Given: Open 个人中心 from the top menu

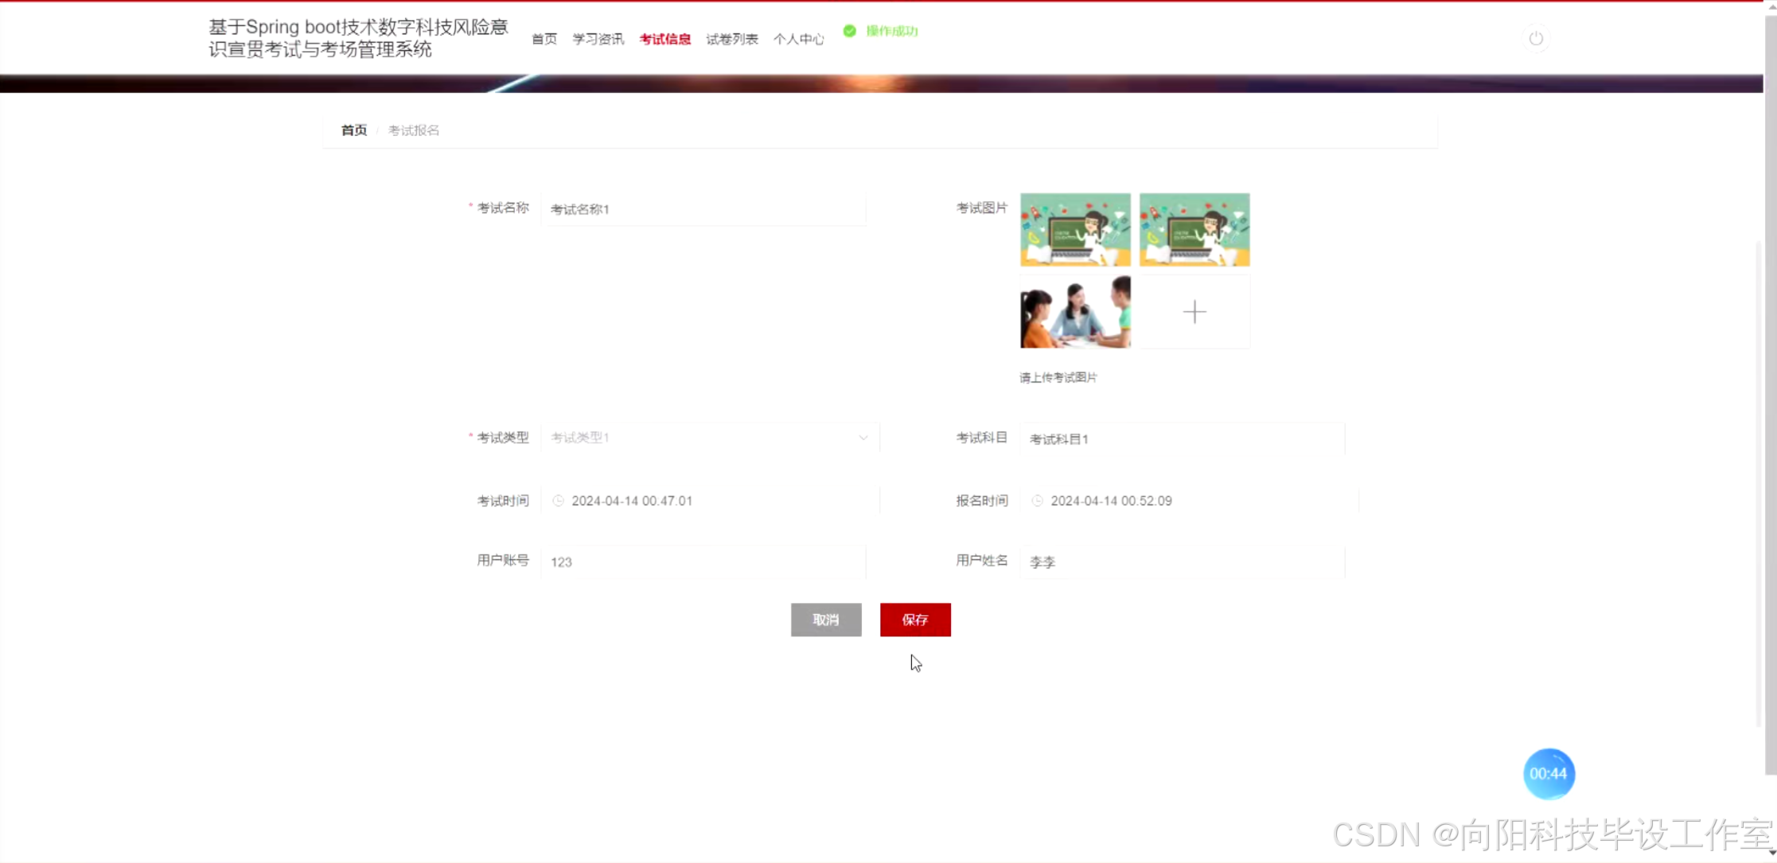Looking at the screenshot, I should tap(798, 39).
